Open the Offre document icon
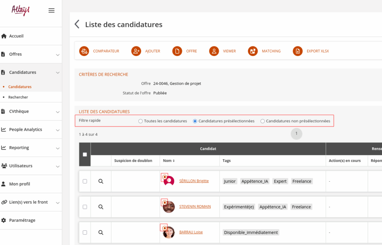 point(177,51)
